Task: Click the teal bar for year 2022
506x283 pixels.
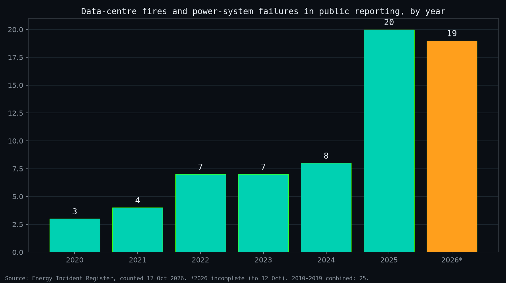Action: pos(200,213)
